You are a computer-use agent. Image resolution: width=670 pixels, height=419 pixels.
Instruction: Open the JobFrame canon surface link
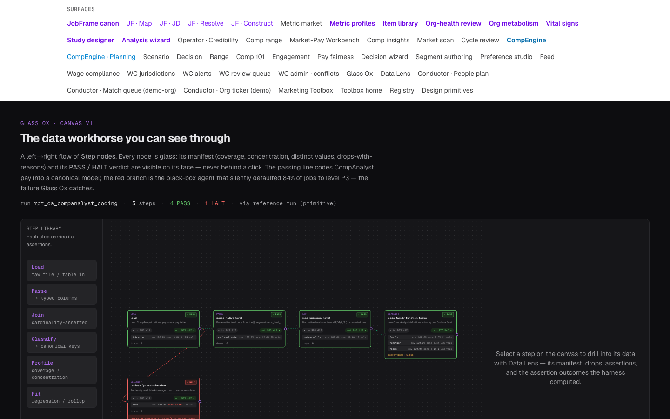pos(93,23)
